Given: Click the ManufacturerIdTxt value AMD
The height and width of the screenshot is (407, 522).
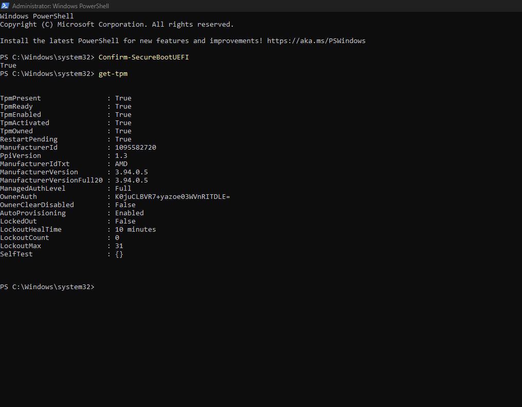Looking at the screenshot, I should (121, 164).
